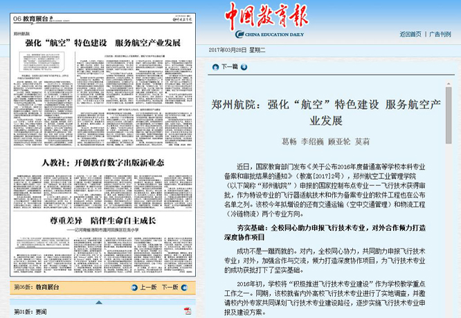461x318 pixels.
Task: Click the paragraph beginning 2016年初，学校将
Action: (x=325, y=298)
